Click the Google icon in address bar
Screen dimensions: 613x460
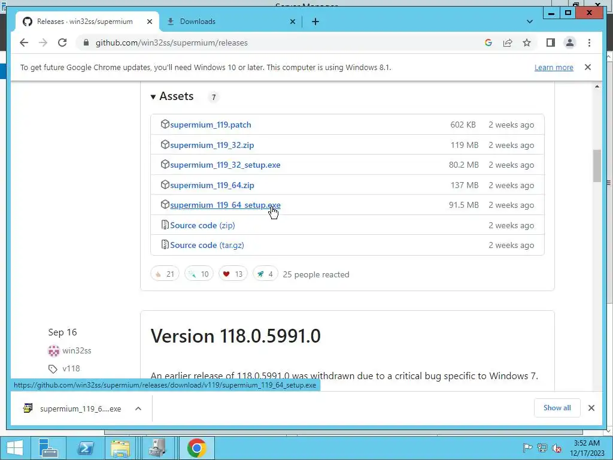coord(488,43)
